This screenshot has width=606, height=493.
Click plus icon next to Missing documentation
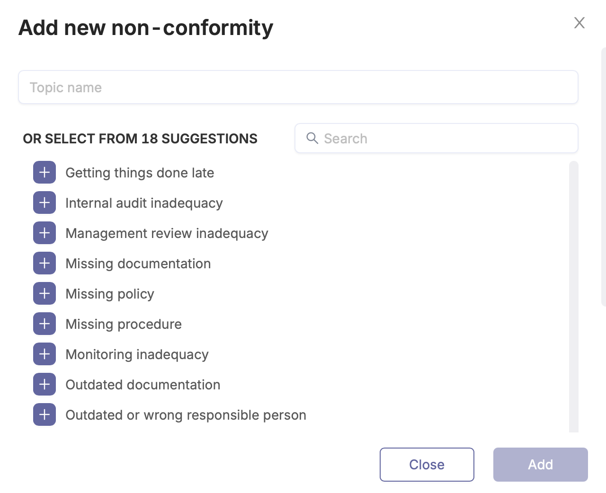(45, 263)
